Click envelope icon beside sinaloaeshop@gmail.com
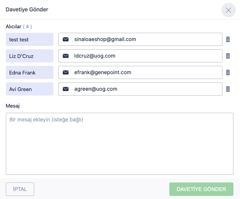240x199 pixels. (x=66, y=39)
